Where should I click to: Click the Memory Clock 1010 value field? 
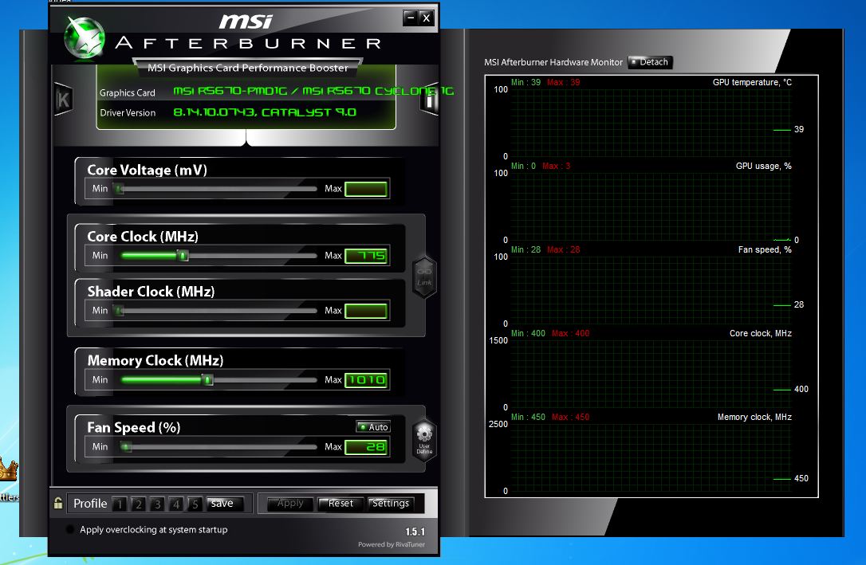(366, 379)
